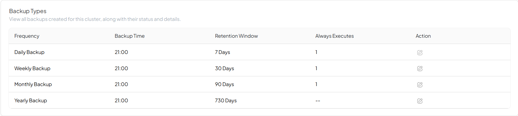Click the Frequency column header
The image size is (518, 116).
pyautogui.click(x=27, y=36)
